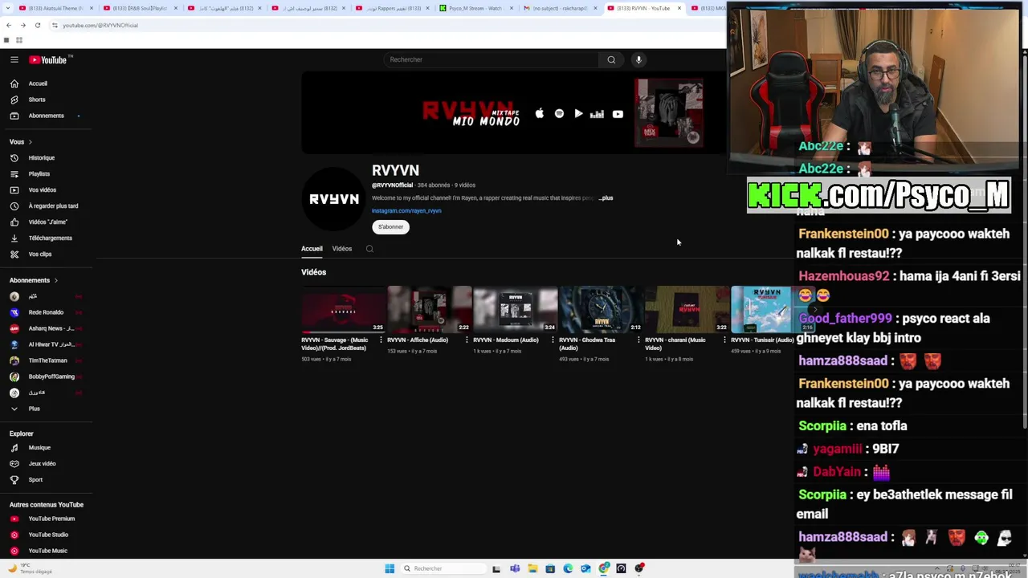
Task: Switch to the Gmail (no subject) tab
Action: 560,8
